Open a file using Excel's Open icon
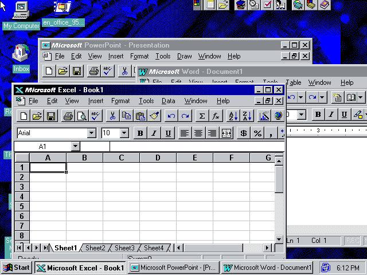367x275 pixels. point(37,116)
